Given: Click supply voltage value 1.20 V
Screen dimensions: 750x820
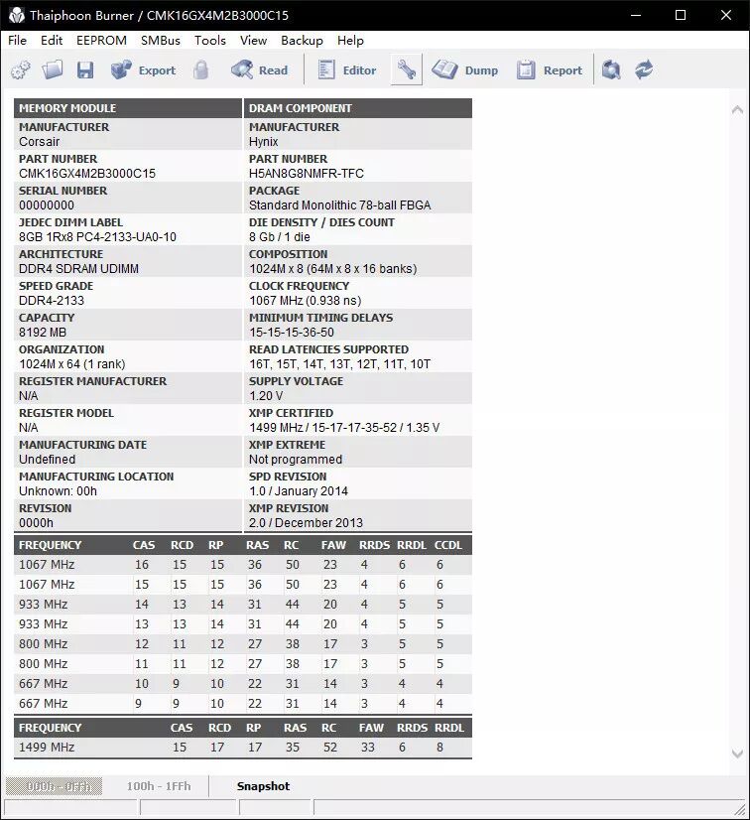Looking at the screenshot, I should pos(266,396).
